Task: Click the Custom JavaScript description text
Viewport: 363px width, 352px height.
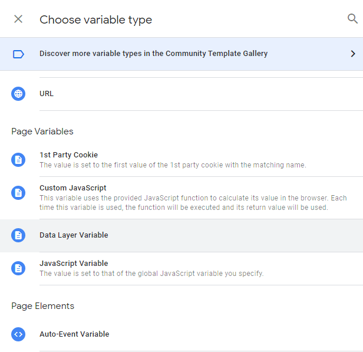Action: click(x=193, y=203)
